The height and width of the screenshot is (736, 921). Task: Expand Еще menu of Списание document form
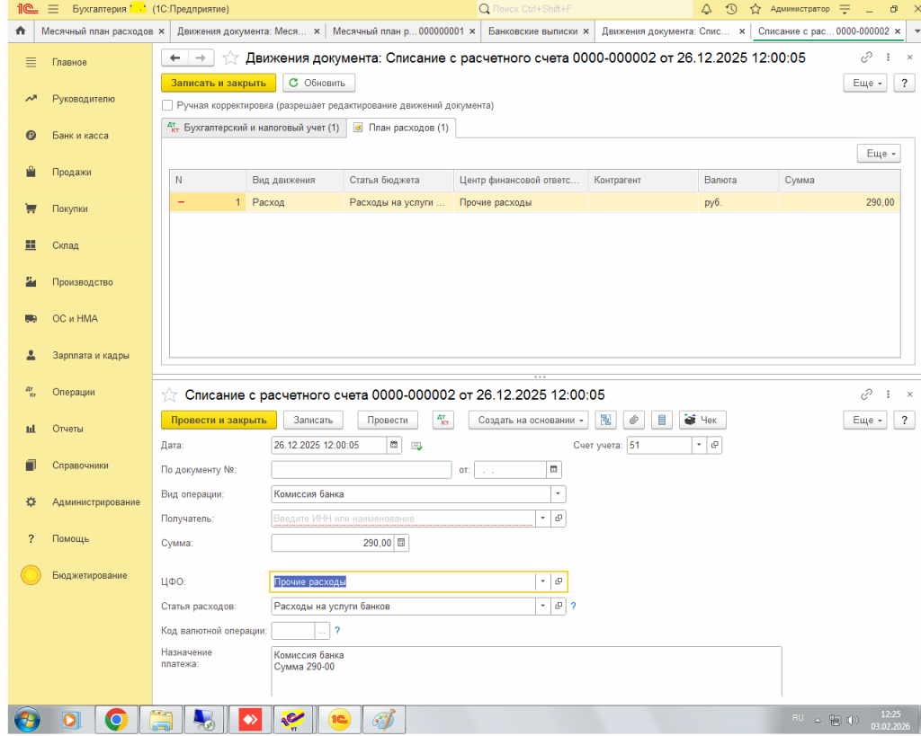pos(865,420)
